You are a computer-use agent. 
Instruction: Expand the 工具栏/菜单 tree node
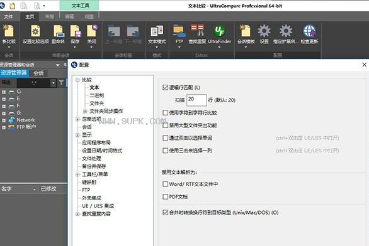point(77,174)
